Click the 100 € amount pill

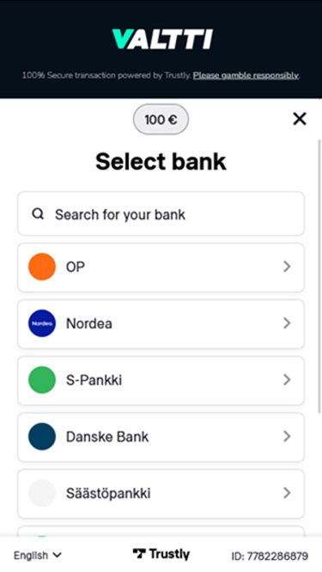161,119
